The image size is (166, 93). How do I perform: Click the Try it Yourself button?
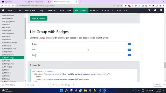click(39, 18)
